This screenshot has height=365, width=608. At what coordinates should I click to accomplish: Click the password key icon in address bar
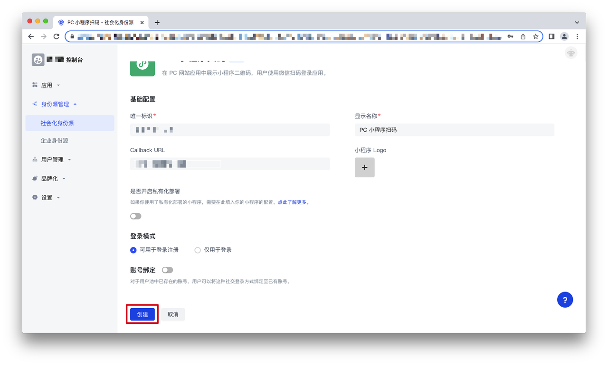point(510,36)
